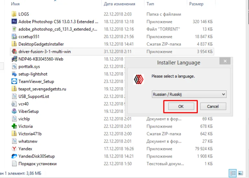
Task: Click the Порядок установки text file icon
Action: [14, 163]
